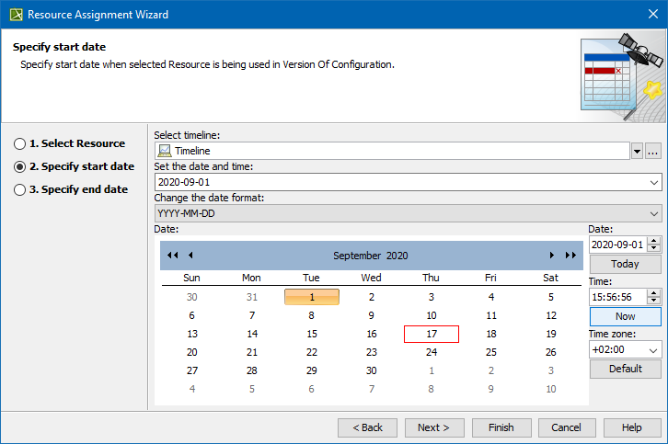Expand the date format YYYY-MM-DD dropdown
The image size is (668, 444).
click(654, 213)
